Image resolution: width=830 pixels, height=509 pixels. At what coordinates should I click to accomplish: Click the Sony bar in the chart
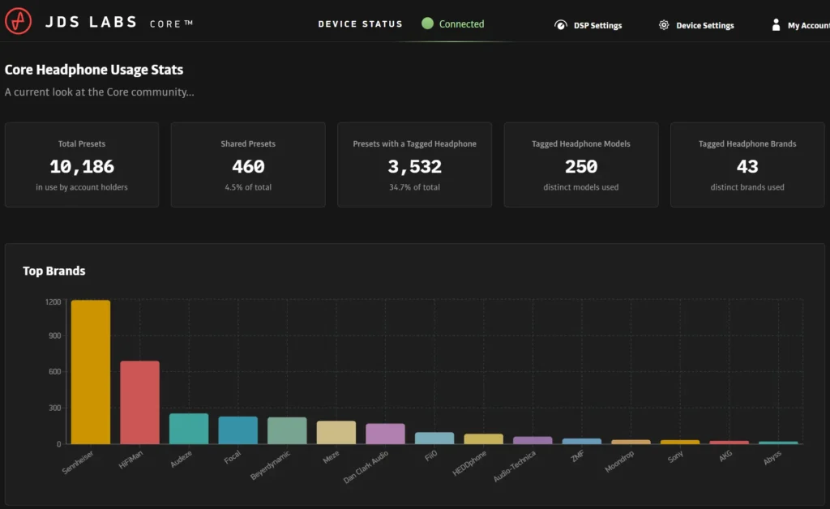tap(680, 442)
